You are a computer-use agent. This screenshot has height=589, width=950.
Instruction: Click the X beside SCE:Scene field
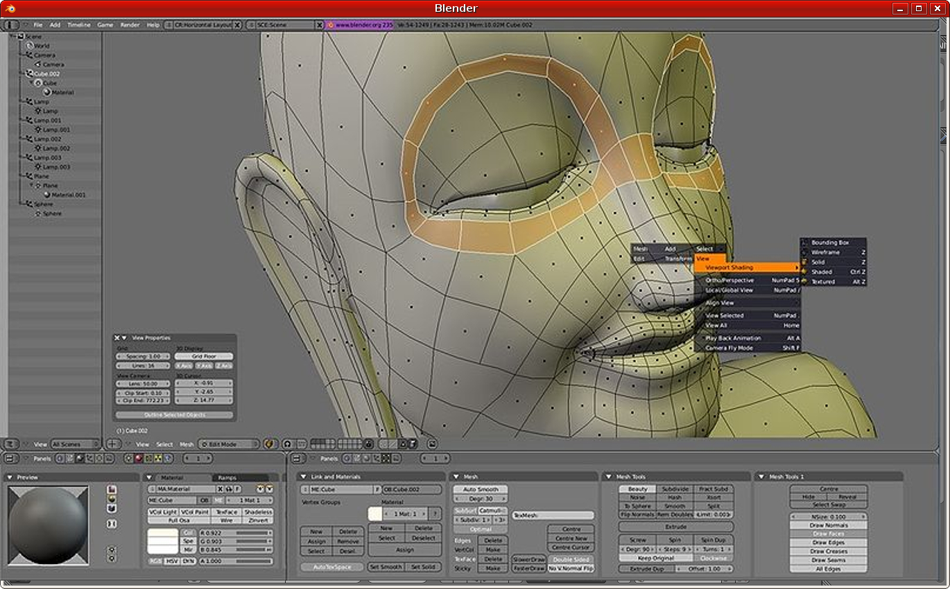pos(320,24)
